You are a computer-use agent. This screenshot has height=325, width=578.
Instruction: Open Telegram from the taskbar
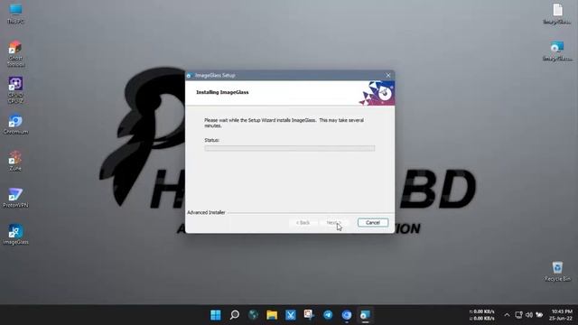click(x=328, y=315)
